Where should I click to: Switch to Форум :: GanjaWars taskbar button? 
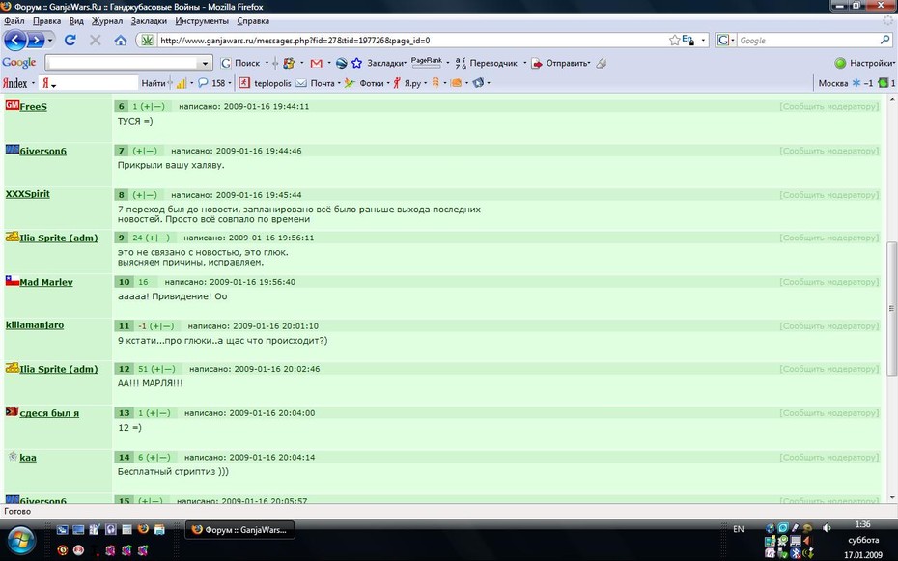240,529
